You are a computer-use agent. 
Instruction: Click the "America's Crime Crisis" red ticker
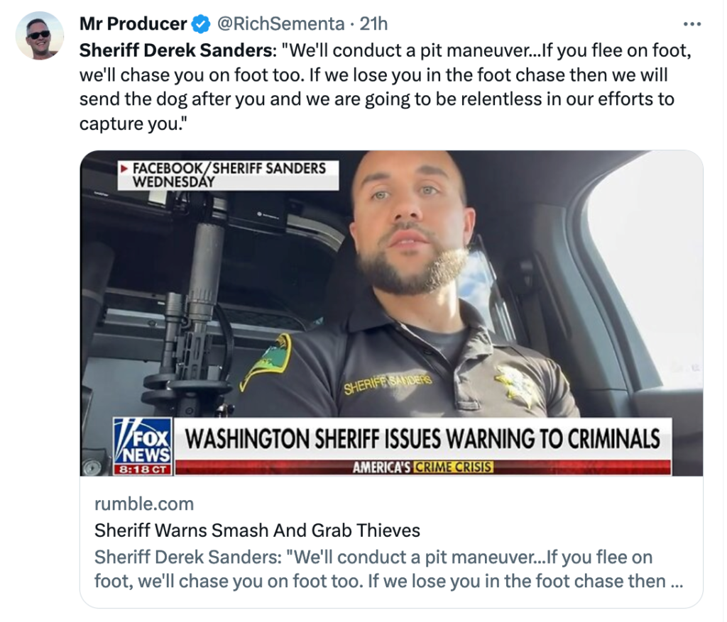tap(422, 467)
